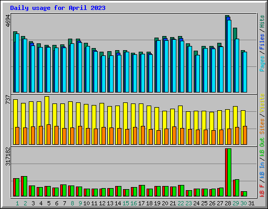Click day label 28 on the x-axis

(228, 203)
